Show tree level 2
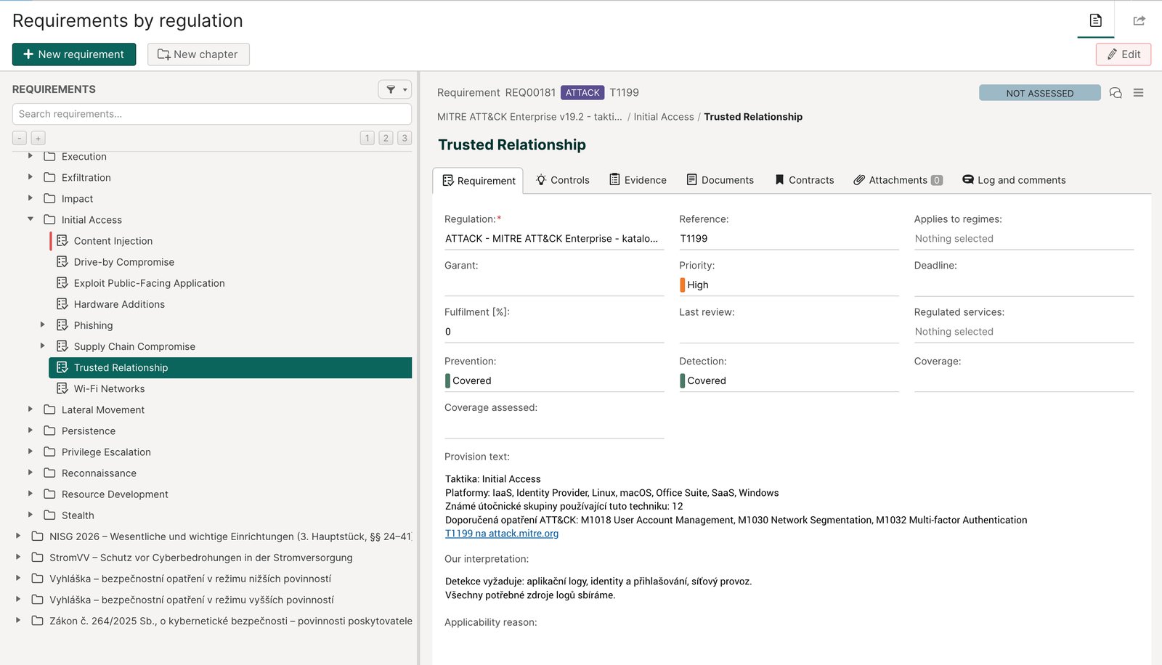Screen dimensions: 1162x665 point(386,138)
